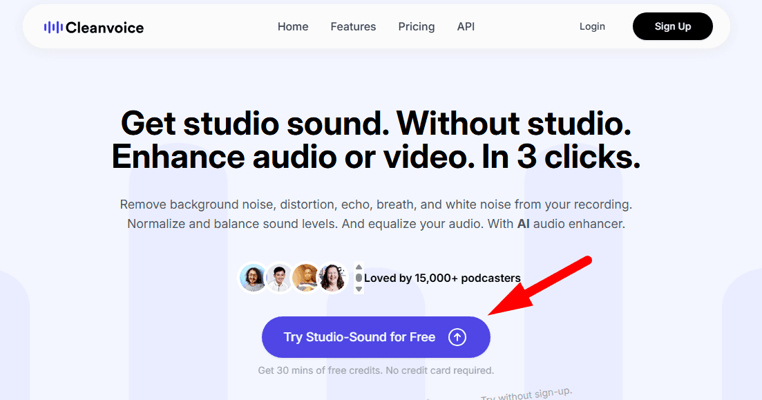Open the Home page from the navigation

click(x=293, y=27)
